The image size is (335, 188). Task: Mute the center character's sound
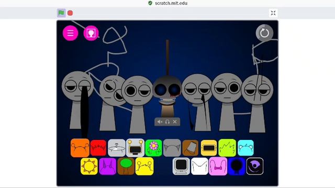click(160, 122)
